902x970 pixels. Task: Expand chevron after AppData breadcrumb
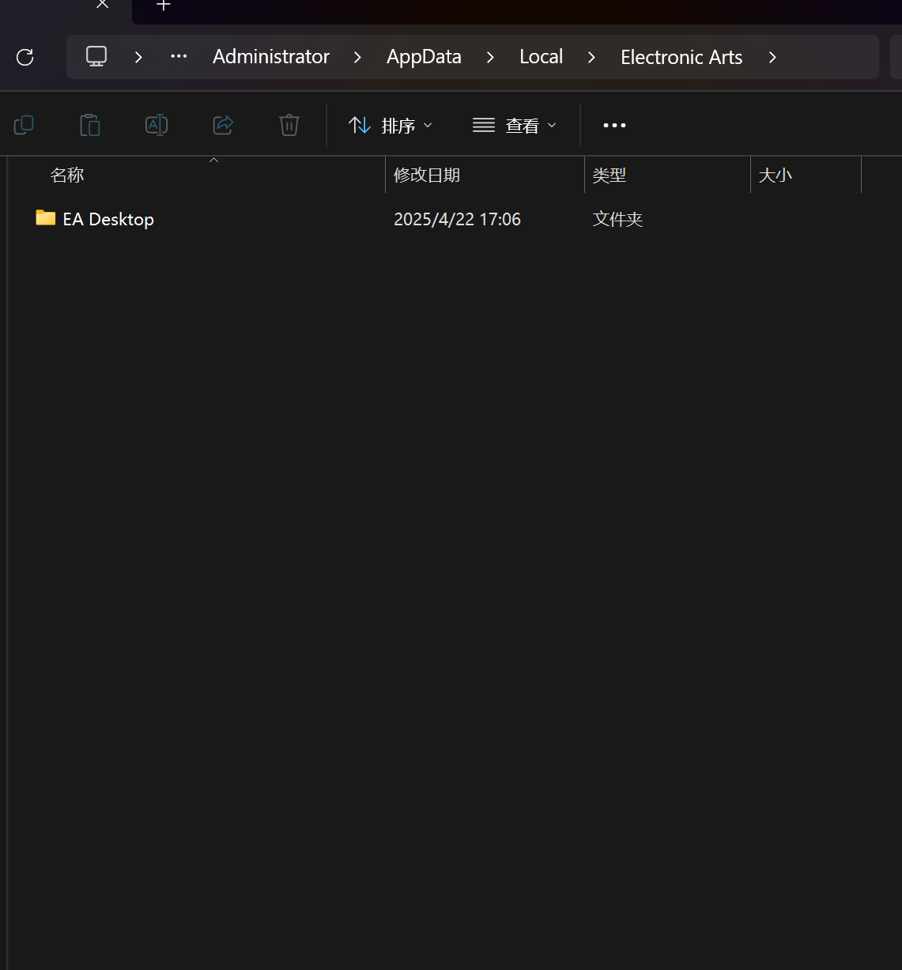490,57
